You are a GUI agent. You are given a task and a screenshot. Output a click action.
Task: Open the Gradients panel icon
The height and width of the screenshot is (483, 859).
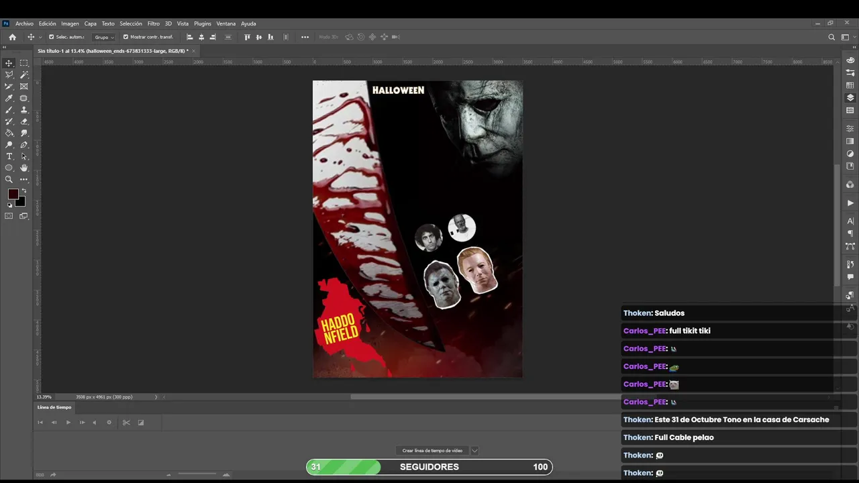[850, 141]
